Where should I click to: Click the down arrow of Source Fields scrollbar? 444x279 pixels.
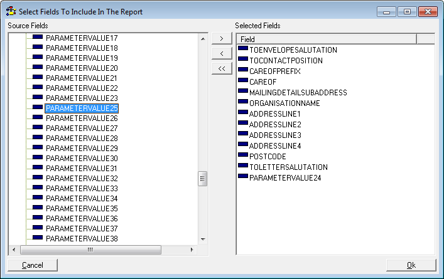[x=203, y=240]
